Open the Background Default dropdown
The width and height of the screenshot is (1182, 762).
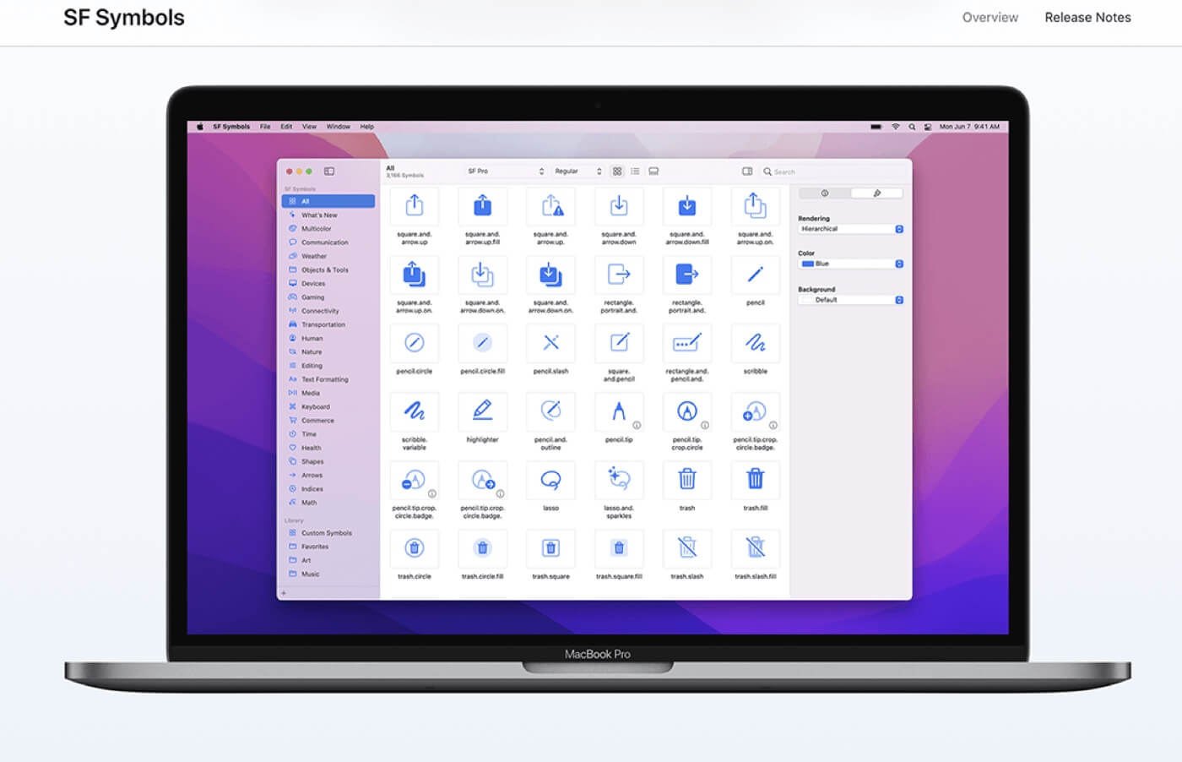[851, 300]
